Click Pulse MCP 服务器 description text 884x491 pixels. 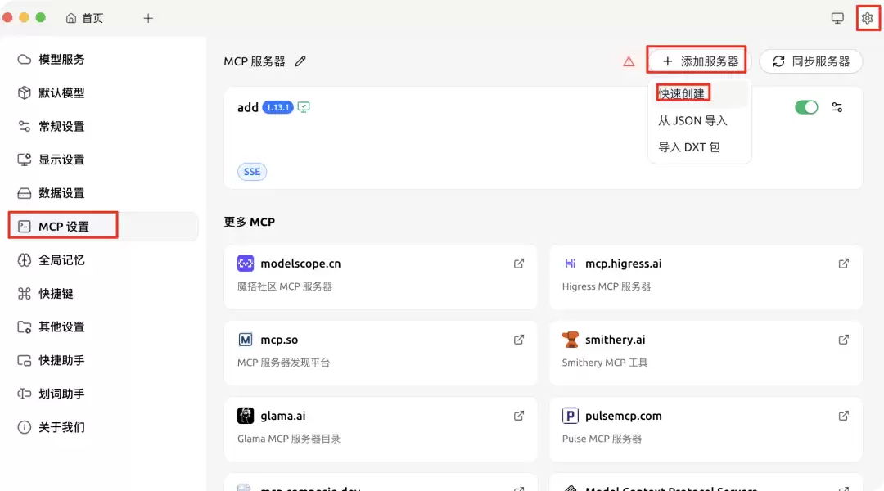[x=602, y=439]
